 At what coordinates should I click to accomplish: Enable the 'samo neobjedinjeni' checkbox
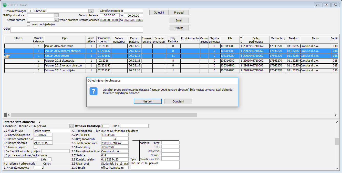[x=29, y=25]
